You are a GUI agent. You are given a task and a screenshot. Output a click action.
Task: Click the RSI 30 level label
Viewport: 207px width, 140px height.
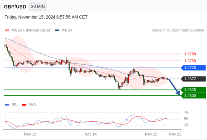coord(186,125)
